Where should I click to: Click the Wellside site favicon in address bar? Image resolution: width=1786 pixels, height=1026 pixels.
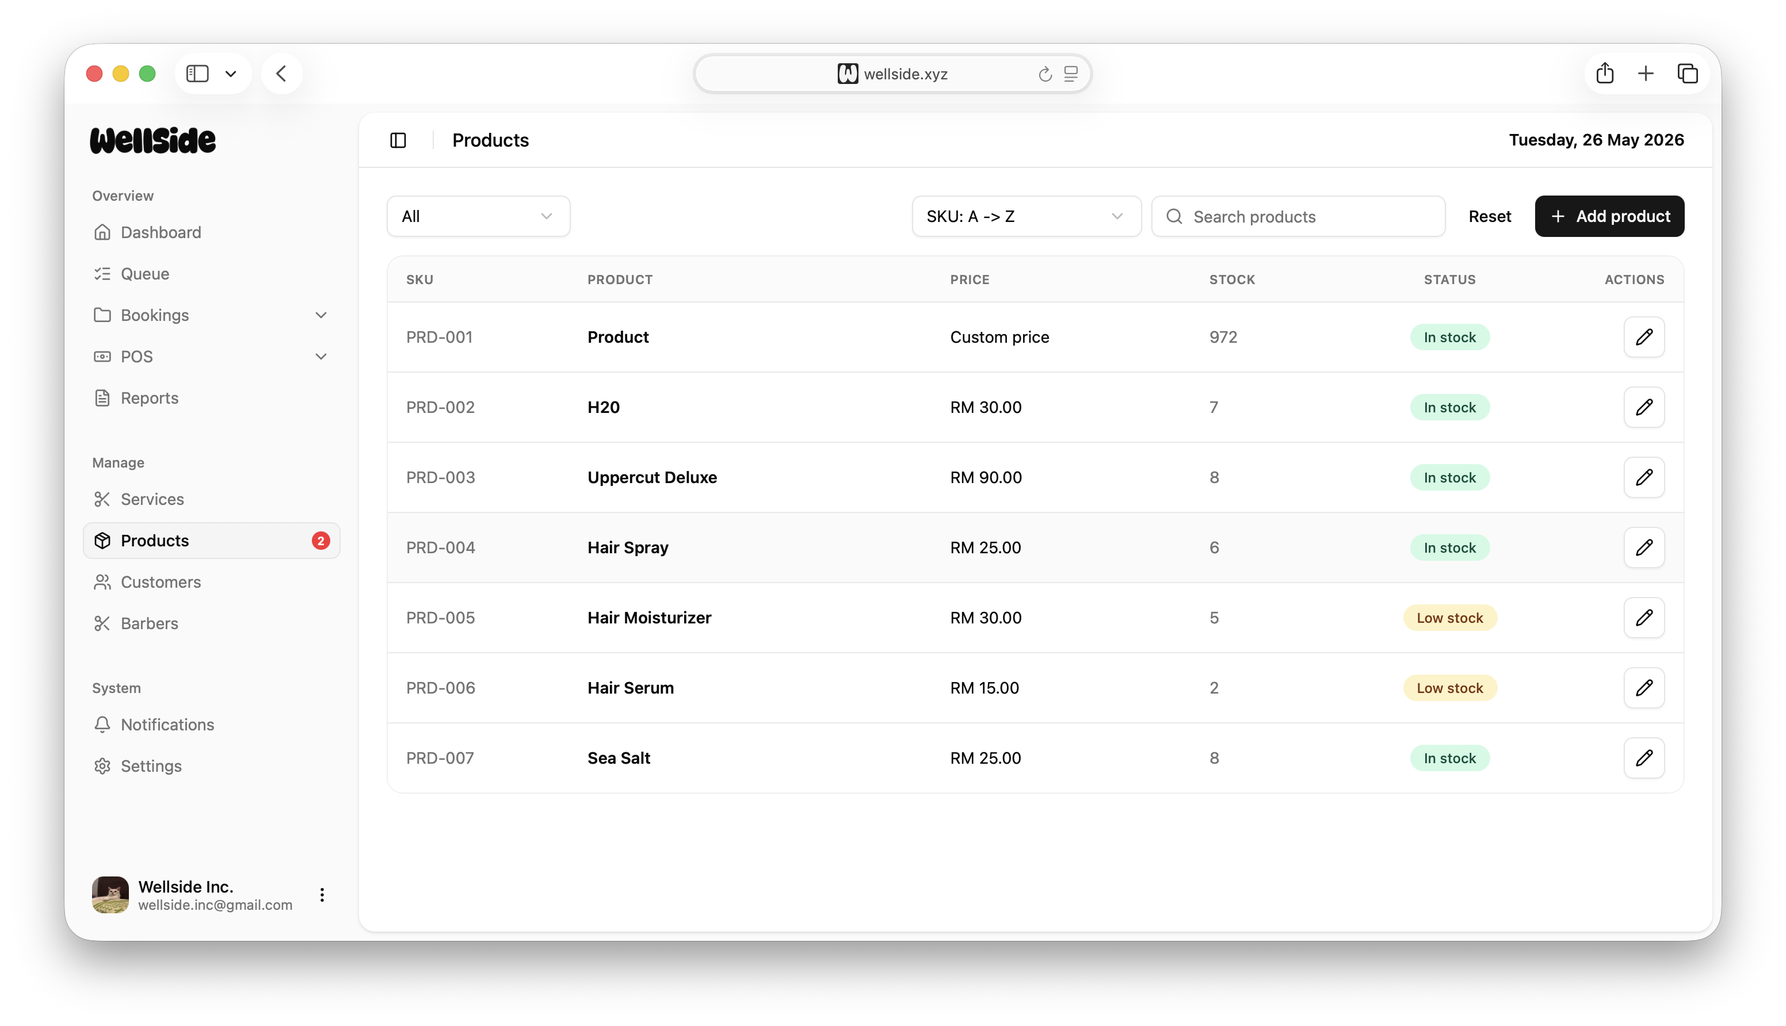(x=847, y=73)
